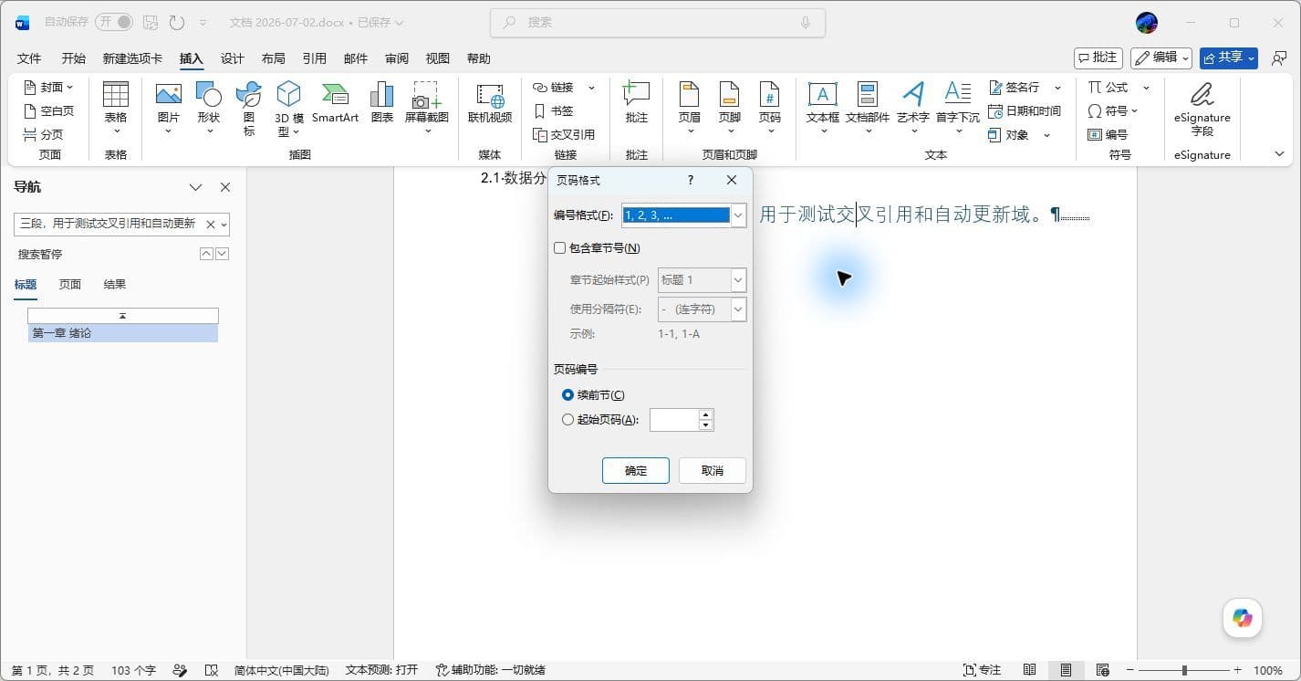The image size is (1301, 681).
Task: Open the Screenshot (屏幕截图) tool
Action: 427,108
